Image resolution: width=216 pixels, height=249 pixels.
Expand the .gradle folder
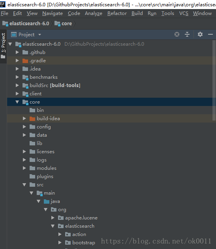pos(17,61)
